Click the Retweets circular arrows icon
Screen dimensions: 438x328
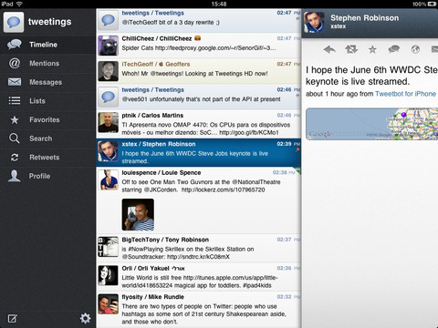(15, 158)
